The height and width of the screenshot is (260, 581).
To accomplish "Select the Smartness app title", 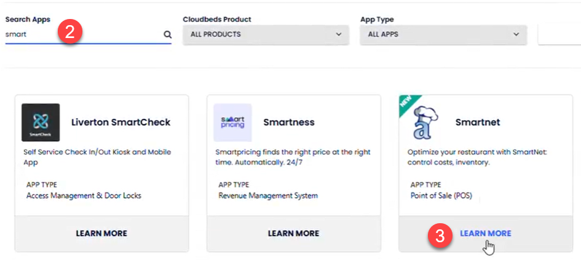I will pyautogui.click(x=288, y=122).
